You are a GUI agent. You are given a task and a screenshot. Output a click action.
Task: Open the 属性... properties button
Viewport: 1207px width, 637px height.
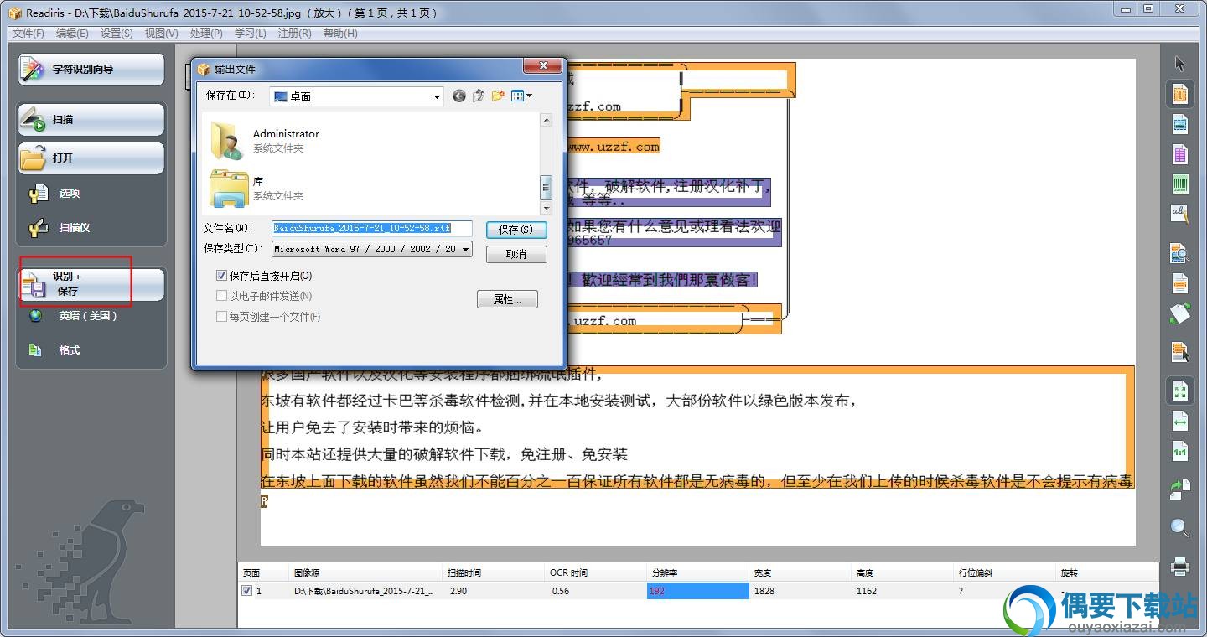pyautogui.click(x=507, y=299)
